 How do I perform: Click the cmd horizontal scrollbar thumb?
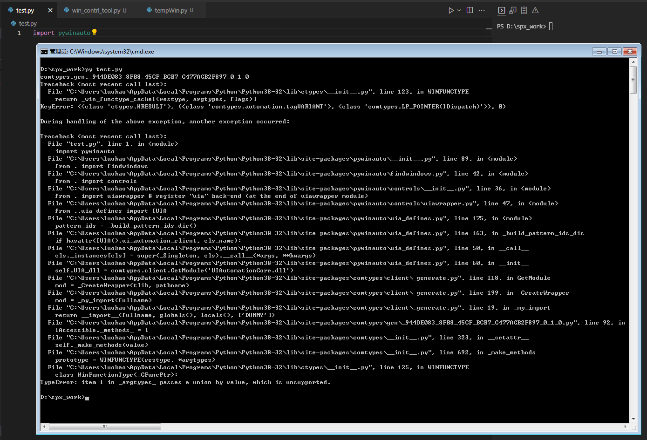[x=105, y=426]
